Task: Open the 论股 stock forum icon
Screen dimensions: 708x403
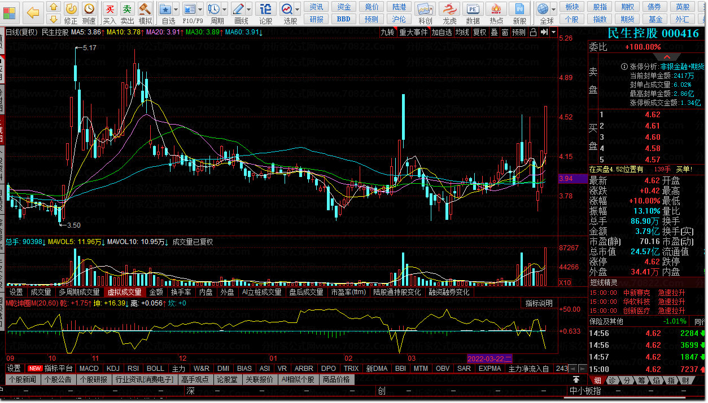Action: (x=265, y=13)
